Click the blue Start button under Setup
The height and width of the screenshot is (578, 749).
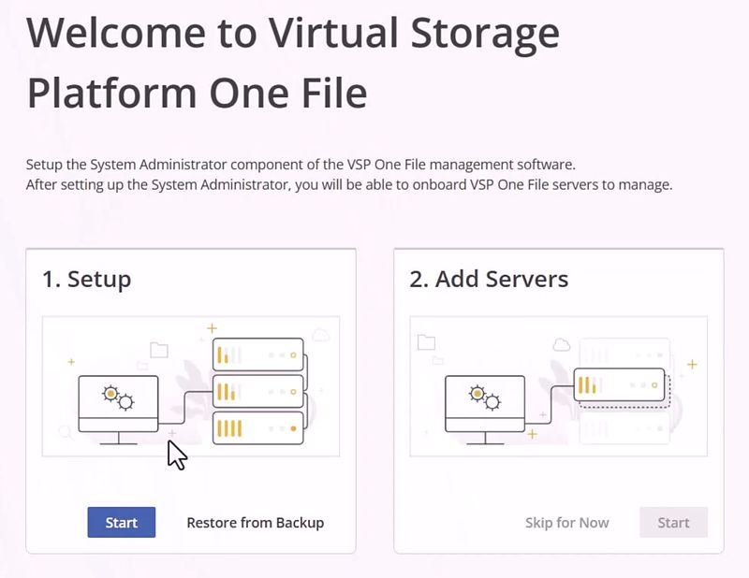122,522
